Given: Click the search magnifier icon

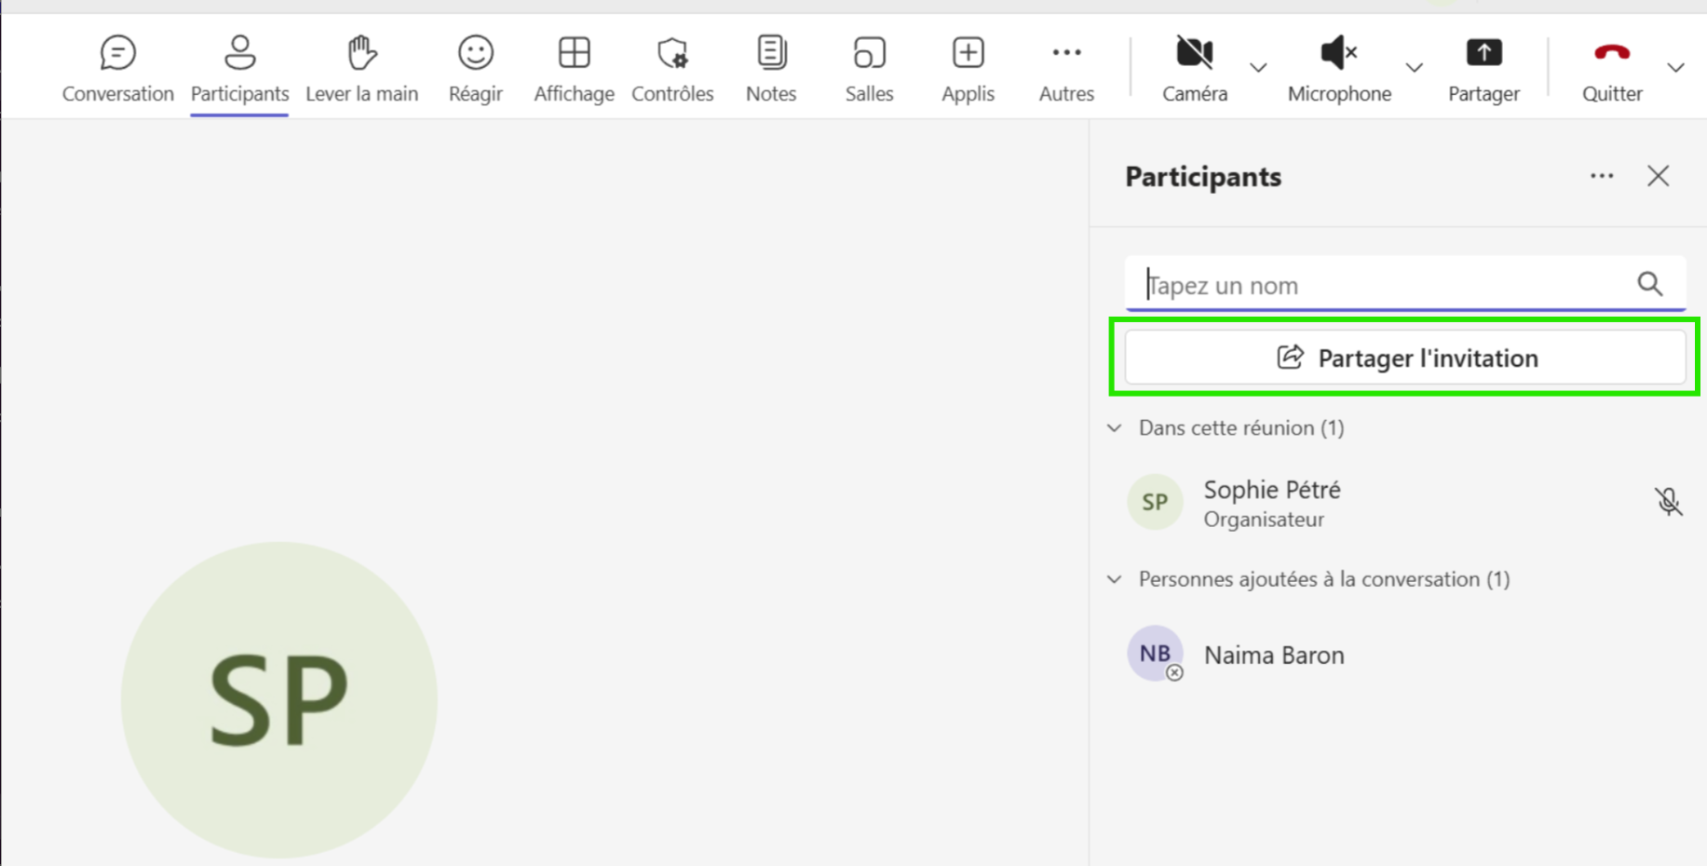Looking at the screenshot, I should click(x=1649, y=284).
